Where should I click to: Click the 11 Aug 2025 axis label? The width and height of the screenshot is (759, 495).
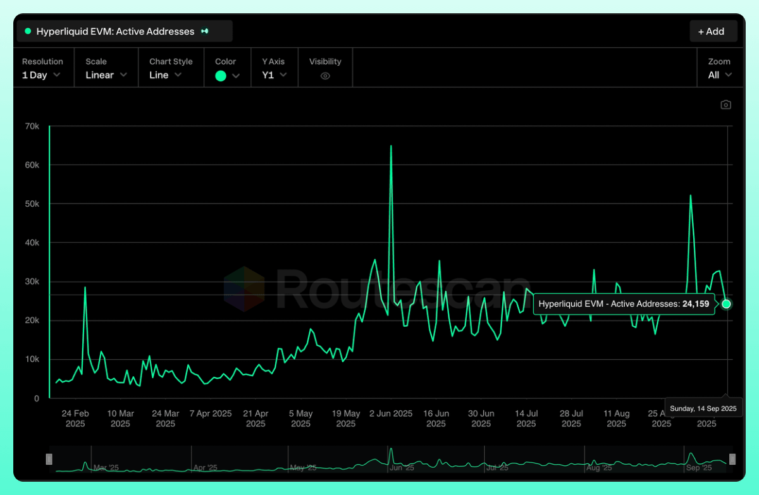tap(617, 419)
